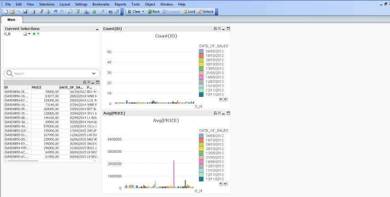Open the Bookmarks menu
390x197 pixels.
[101, 4]
